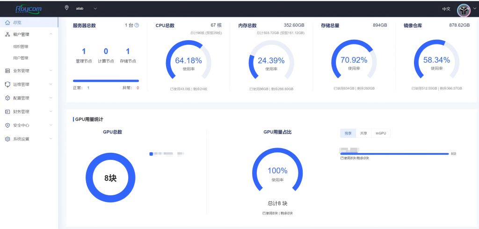Open 组织管理 submenu item
Screen dimensions: 479x229
(21, 47)
